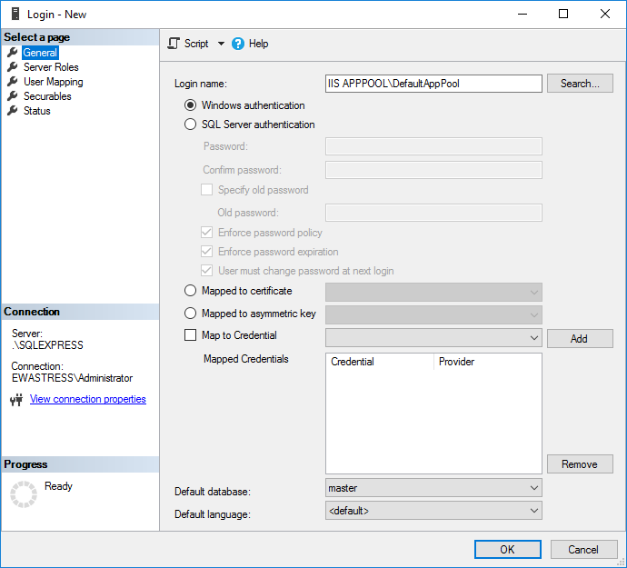Click the wrench icon beside General

(13, 53)
